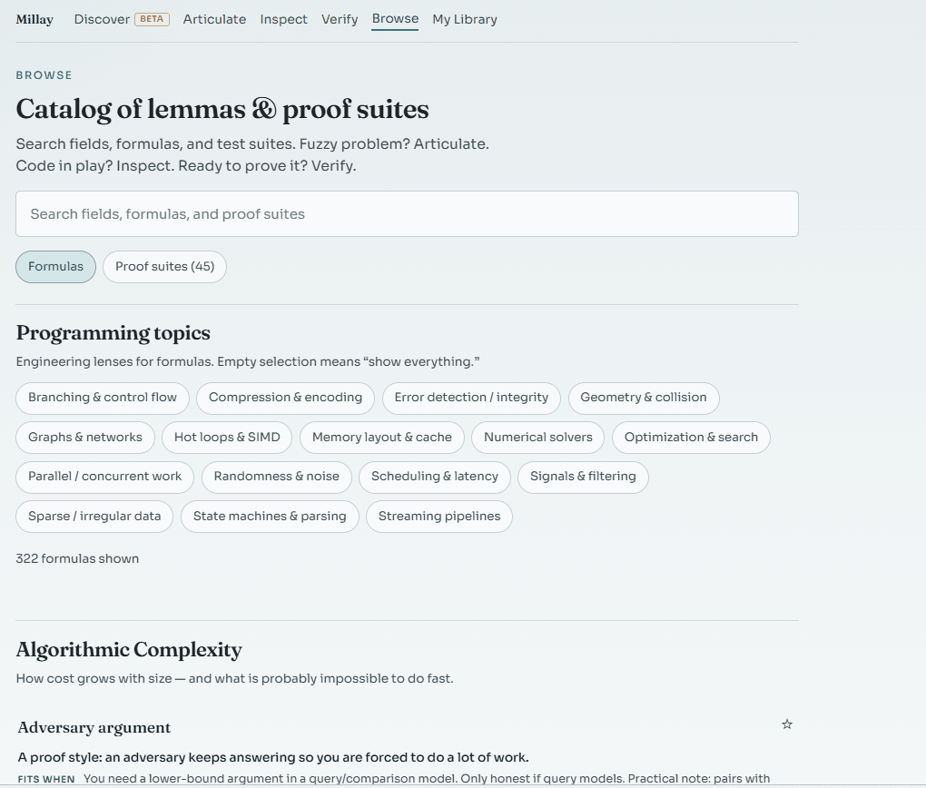Pick the Randomness & noise topic
The image size is (926, 788).
pyautogui.click(x=276, y=477)
